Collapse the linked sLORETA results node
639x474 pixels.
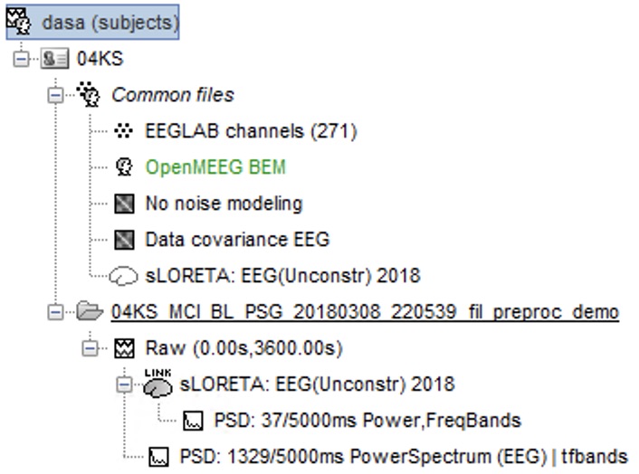pyautogui.click(x=125, y=384)
